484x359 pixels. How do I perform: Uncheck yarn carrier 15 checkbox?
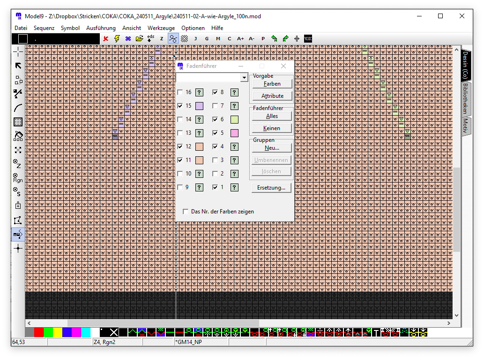point(180,106)
